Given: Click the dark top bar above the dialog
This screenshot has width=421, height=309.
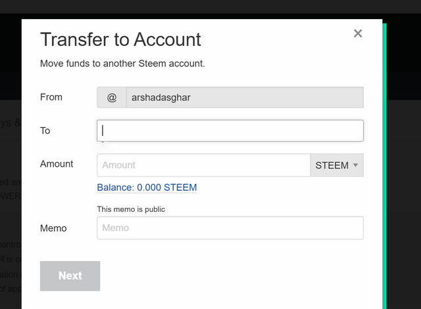Looking at the screenshot, I should 210,7.
